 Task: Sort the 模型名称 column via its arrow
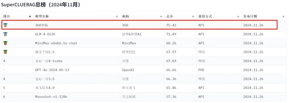point(117,16)
